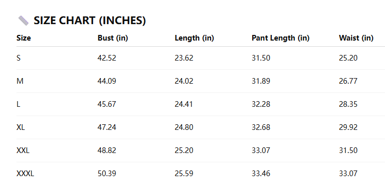
Task: Select the Size column header
Action: pyautogui.click(x=24, y=38)
